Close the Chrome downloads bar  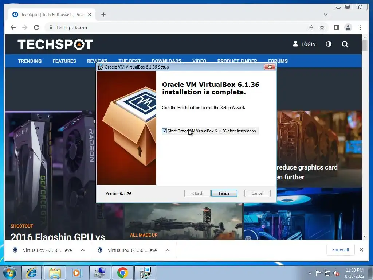pyautogui.click(x=361, y=250)
